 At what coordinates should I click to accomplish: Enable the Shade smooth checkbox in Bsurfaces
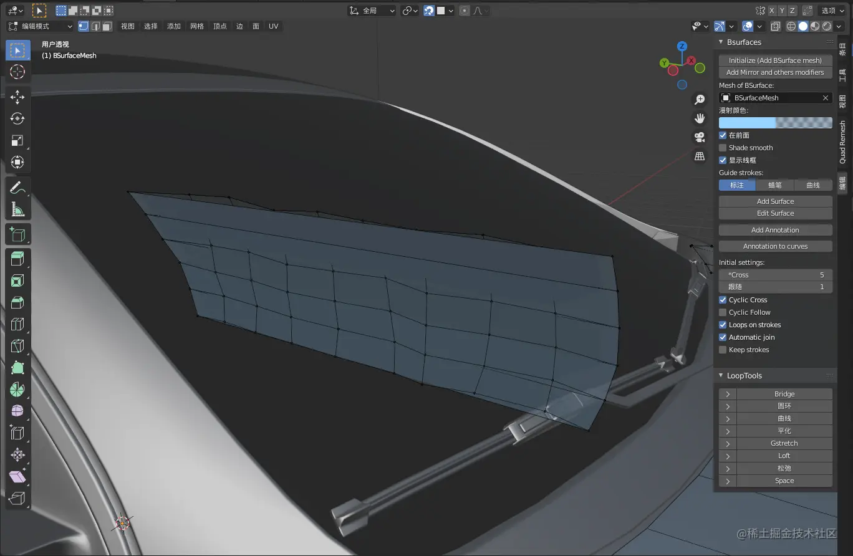point(723,148)
